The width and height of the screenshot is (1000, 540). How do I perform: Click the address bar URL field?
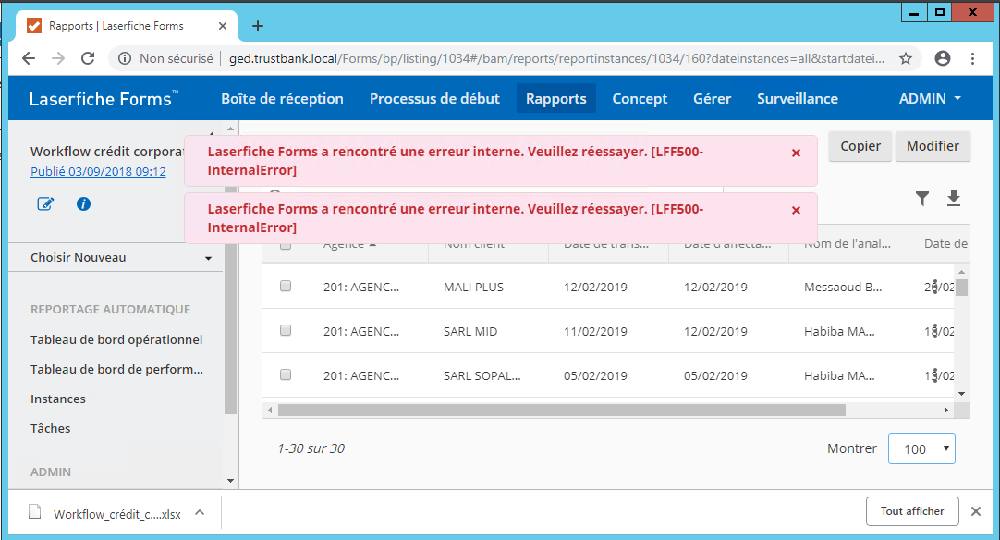(x=556, y=59)
